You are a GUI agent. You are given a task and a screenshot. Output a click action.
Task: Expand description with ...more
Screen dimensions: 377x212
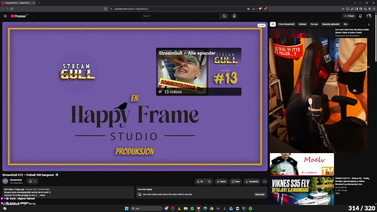coord(42,195)
